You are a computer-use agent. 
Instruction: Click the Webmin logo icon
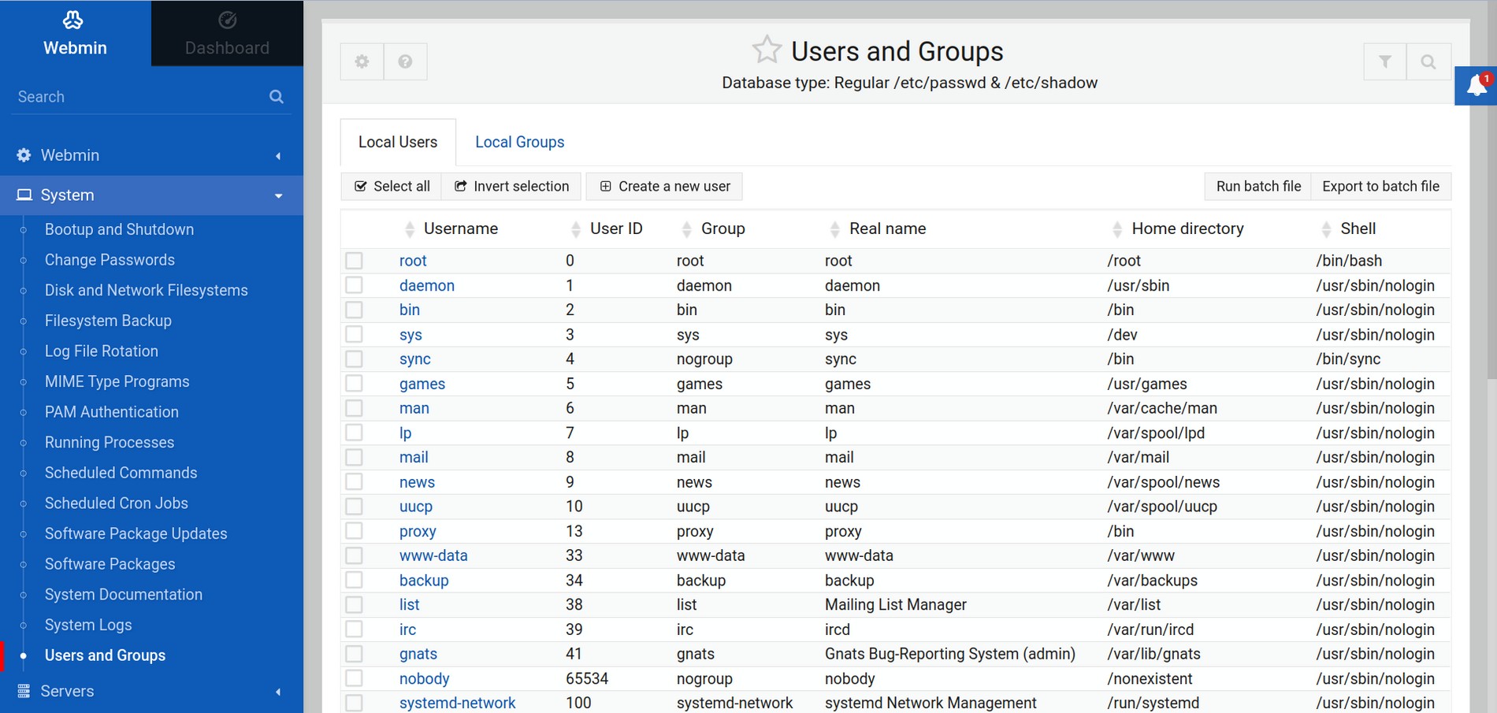pos(74,19)
